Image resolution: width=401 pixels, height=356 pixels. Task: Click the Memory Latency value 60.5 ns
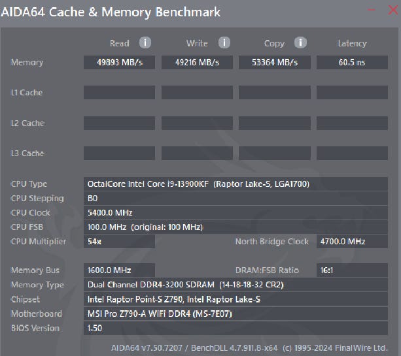click(x=352, y=62)
